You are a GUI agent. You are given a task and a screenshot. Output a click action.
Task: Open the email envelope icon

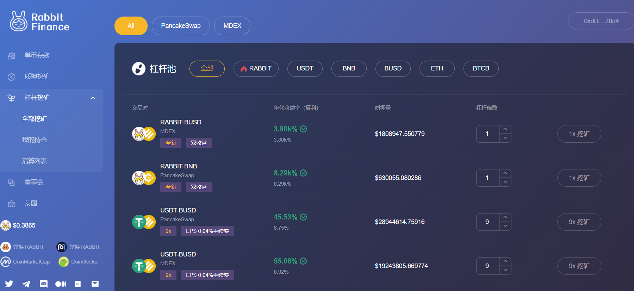(95, 284)
